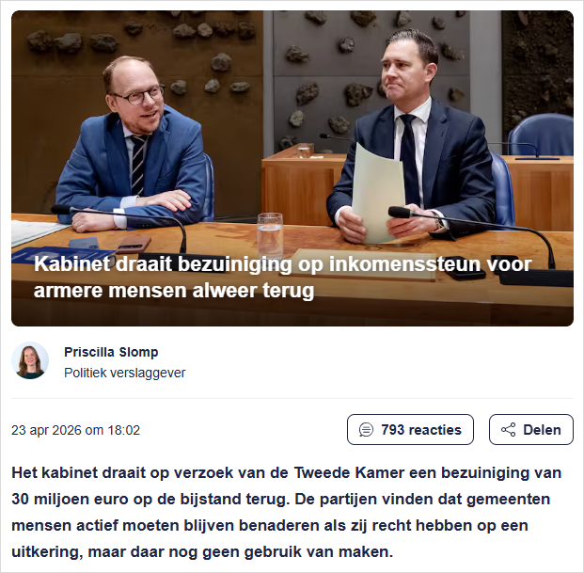Open Priscilla Slomp's round profile photo
This screenshot has height=573, width=584.
click(x=30, y=360)
